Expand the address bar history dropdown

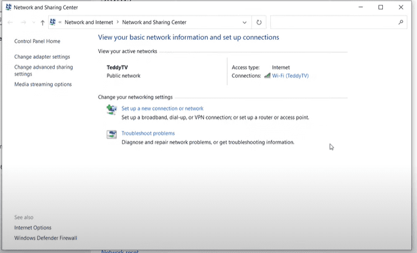click(x=245, y=22)
